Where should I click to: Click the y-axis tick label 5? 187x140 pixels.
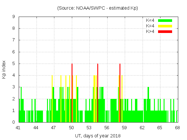coord(14,64)
